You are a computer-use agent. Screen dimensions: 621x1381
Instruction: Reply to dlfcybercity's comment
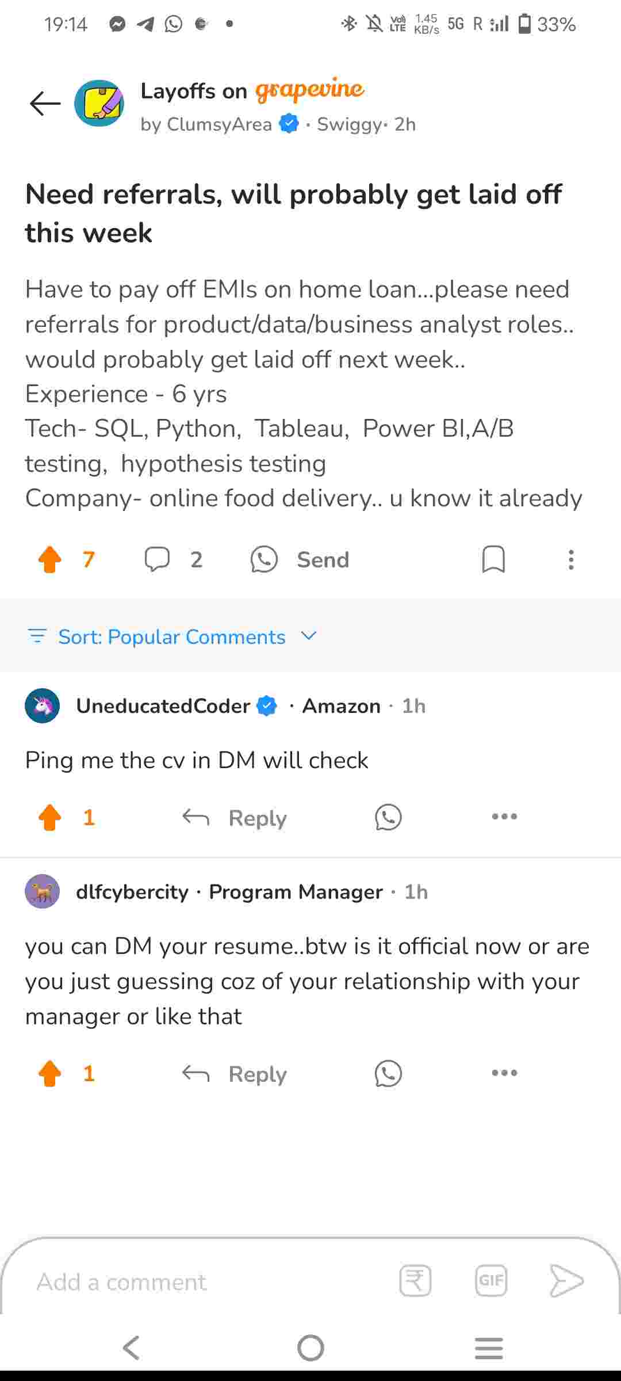[235, 1074]
